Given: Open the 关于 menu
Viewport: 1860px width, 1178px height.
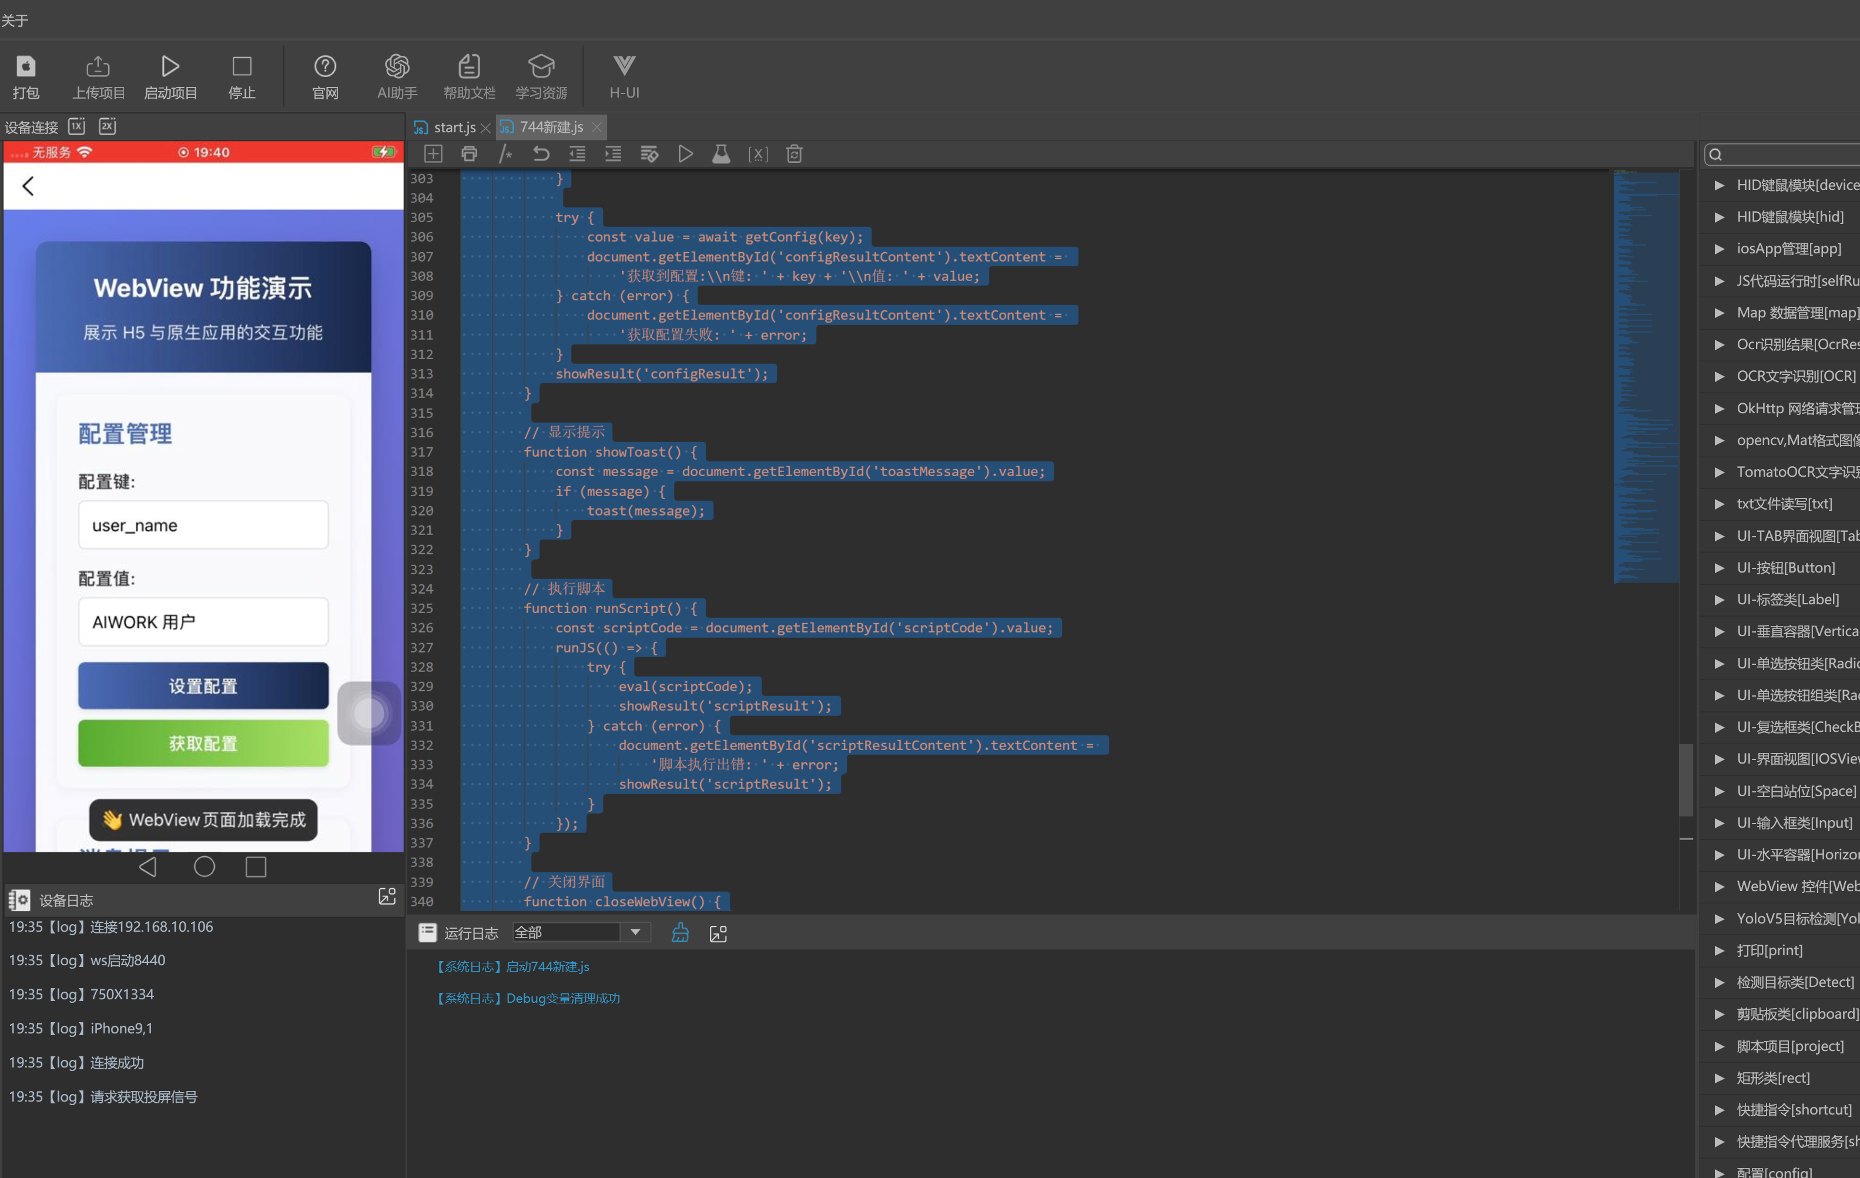Looking at the screenshot, I should coord(15,20).
